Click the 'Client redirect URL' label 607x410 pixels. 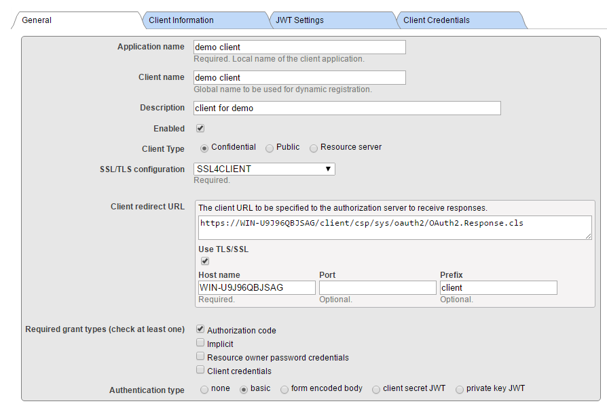(x=147, y=207)
